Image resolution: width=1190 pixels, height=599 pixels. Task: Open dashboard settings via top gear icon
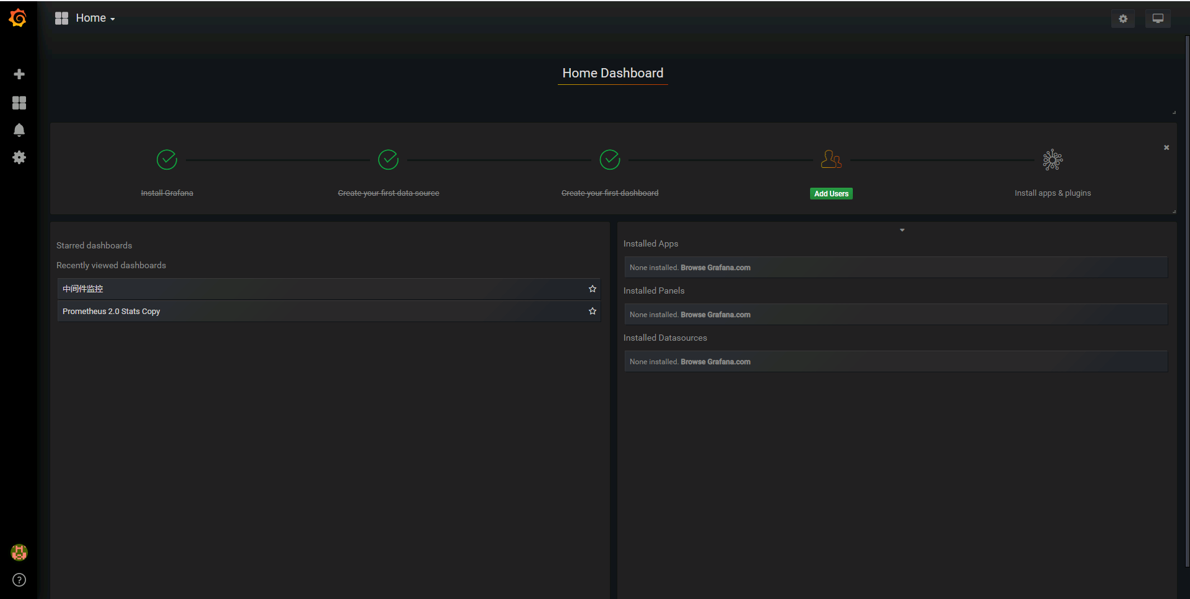1122,19
